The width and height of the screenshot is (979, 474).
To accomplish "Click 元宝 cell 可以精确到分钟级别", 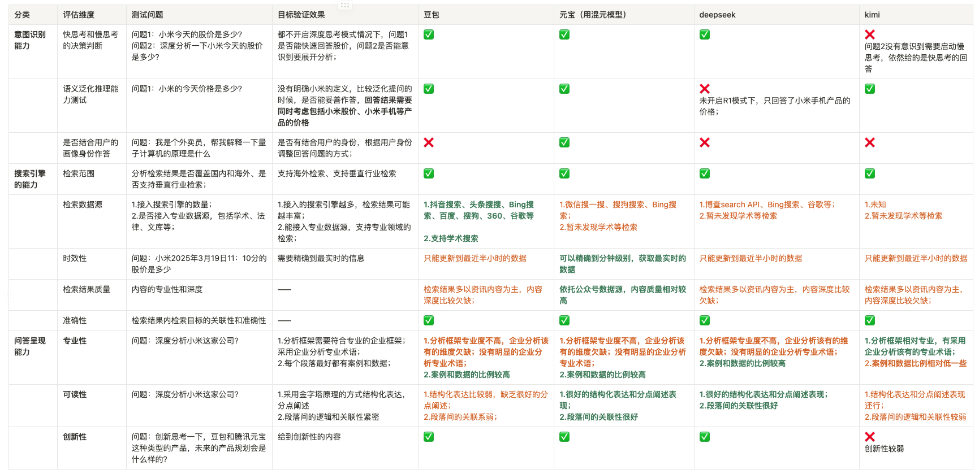I will pyautogui.click(x=624, y=264).
